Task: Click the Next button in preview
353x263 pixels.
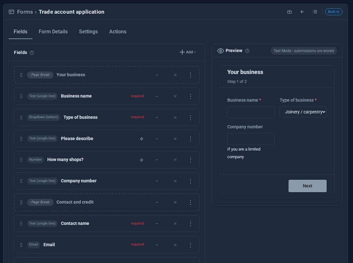Action: point(307,186)
